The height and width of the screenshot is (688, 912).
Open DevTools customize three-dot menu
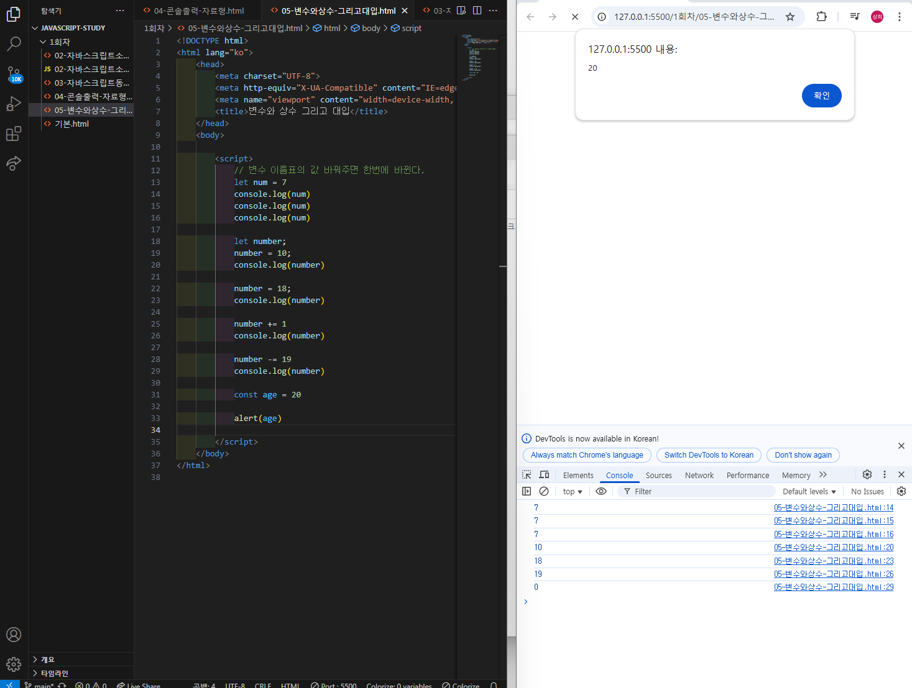[885, 474]
